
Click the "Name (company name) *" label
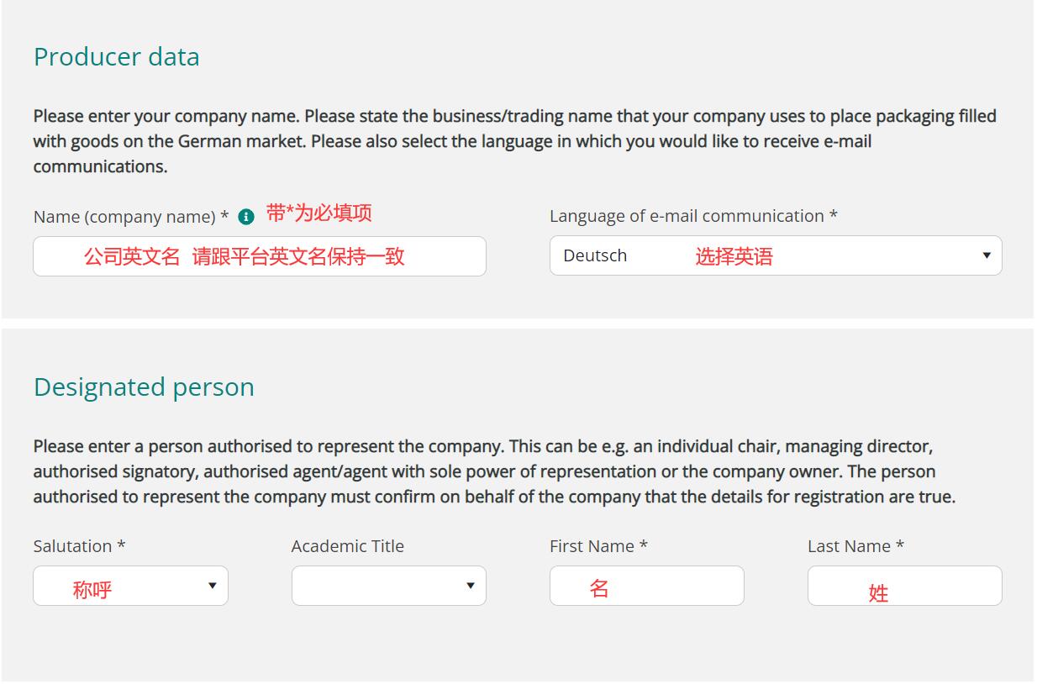131,217
